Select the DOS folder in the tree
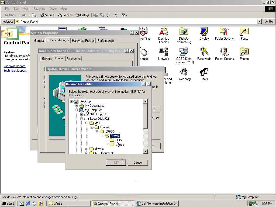The image size is (276, 207). [119, 140]
